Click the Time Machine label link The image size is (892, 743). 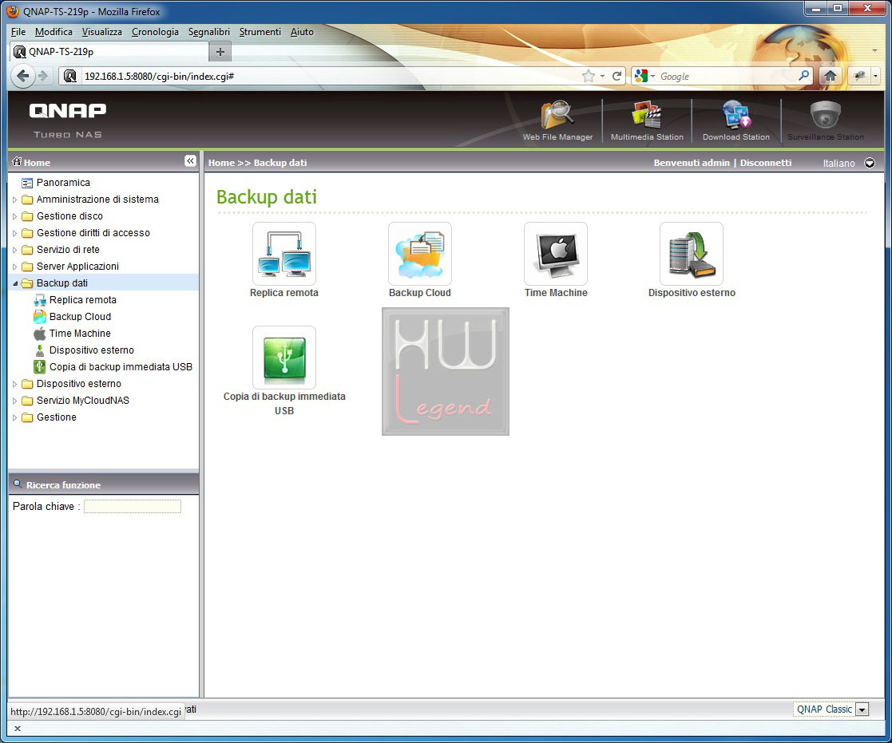(556, 293)
